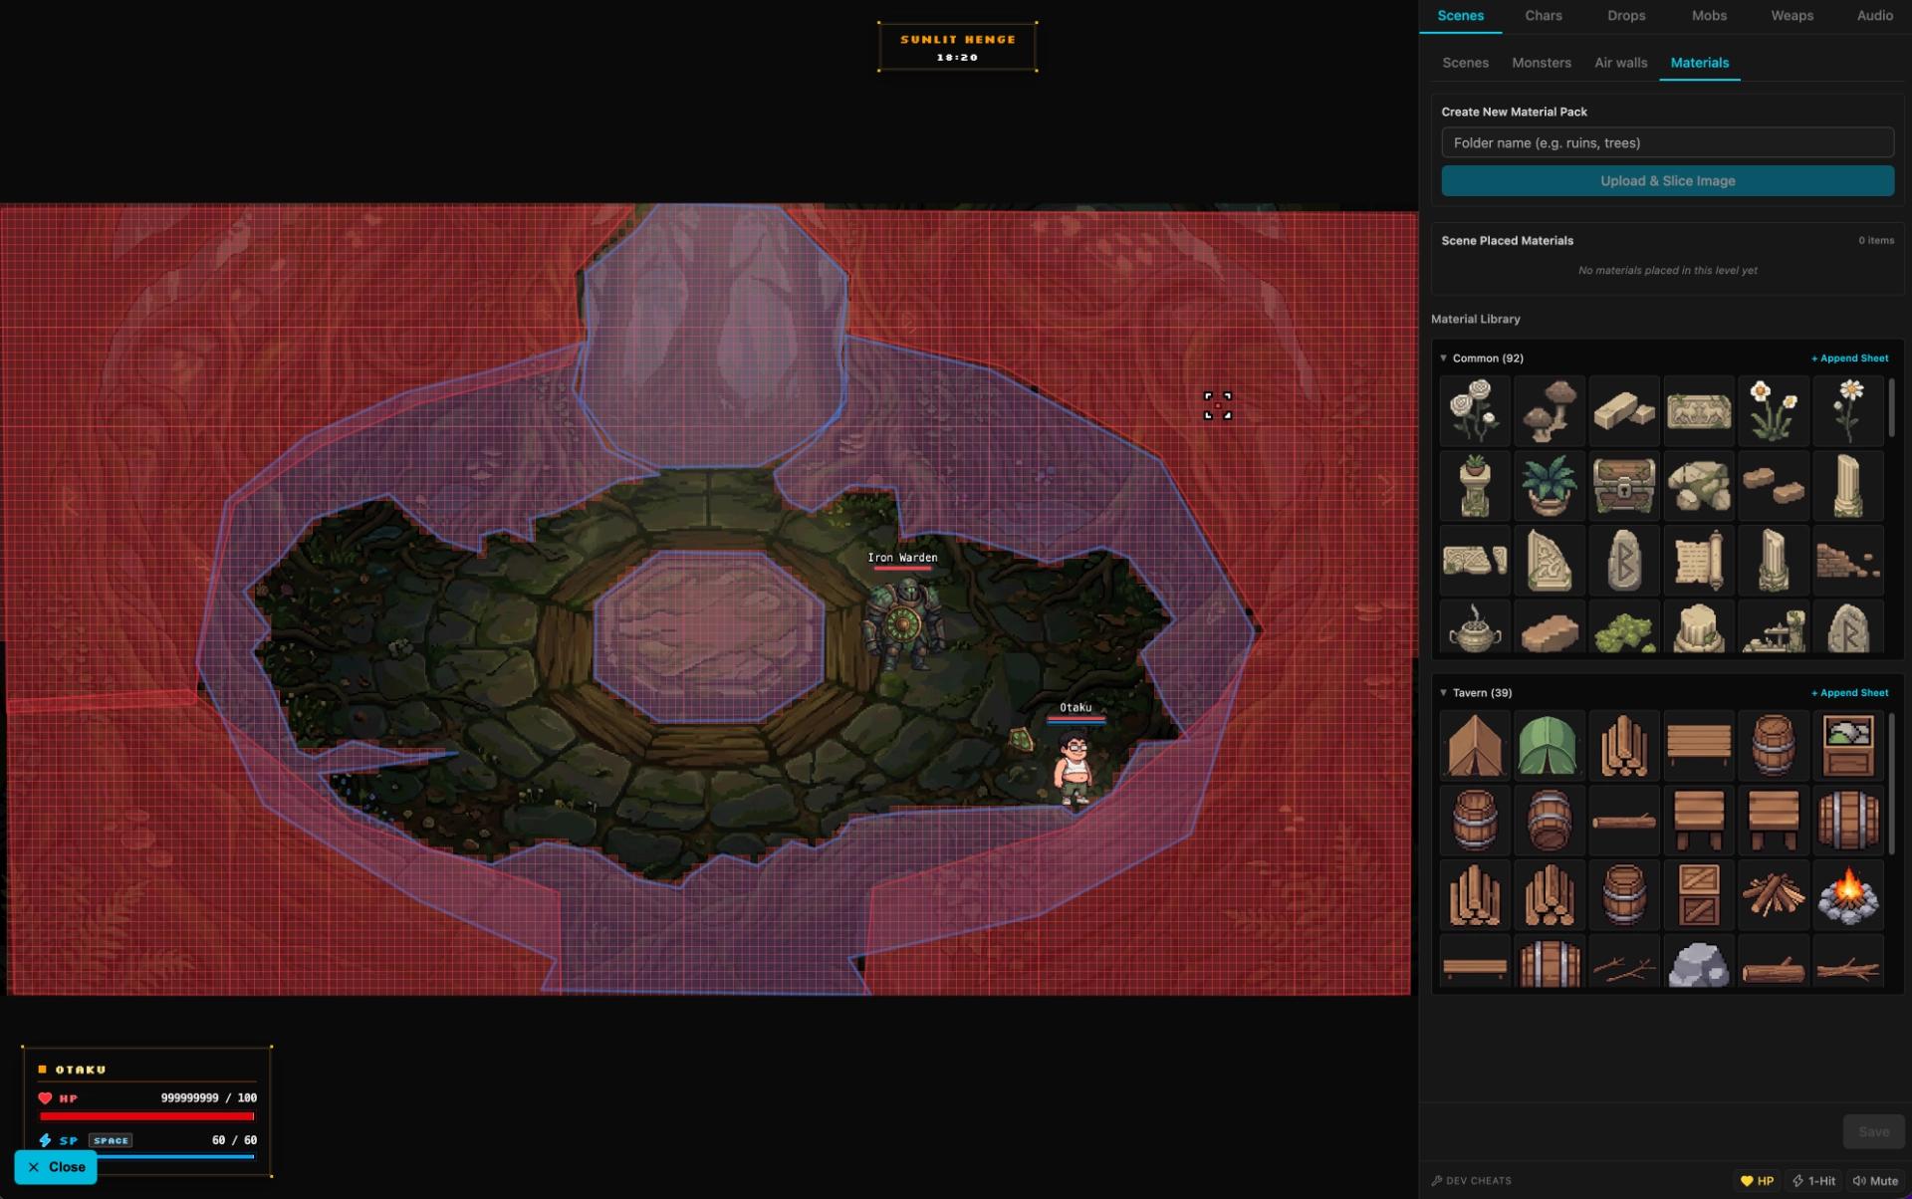Viewport: 1912px width, 1199px height.
Task: Select the wooden crate material
Action: (x=1699, y=894)
